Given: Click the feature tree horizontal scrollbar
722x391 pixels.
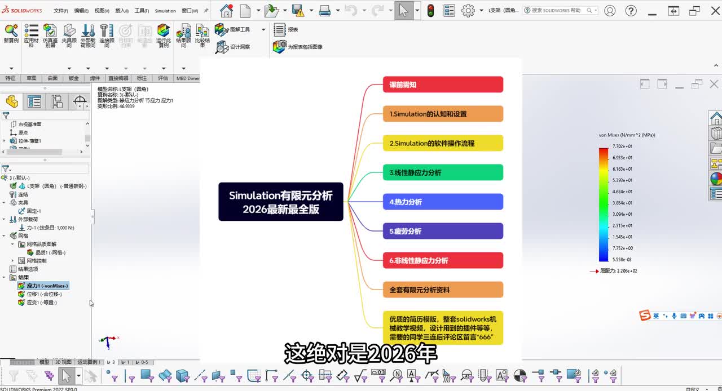Looking at the screenshot, I should click(34, 152).
